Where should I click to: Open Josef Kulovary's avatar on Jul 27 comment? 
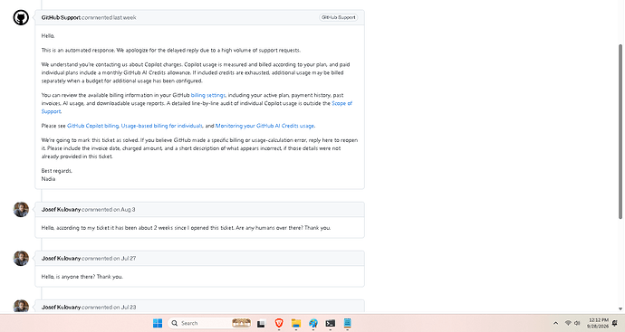pyautogui.click(x=21, y=259)
